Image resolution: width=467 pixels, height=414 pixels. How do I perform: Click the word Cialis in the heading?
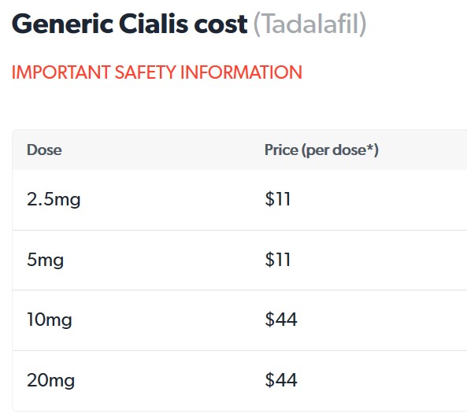coord(154,24)
